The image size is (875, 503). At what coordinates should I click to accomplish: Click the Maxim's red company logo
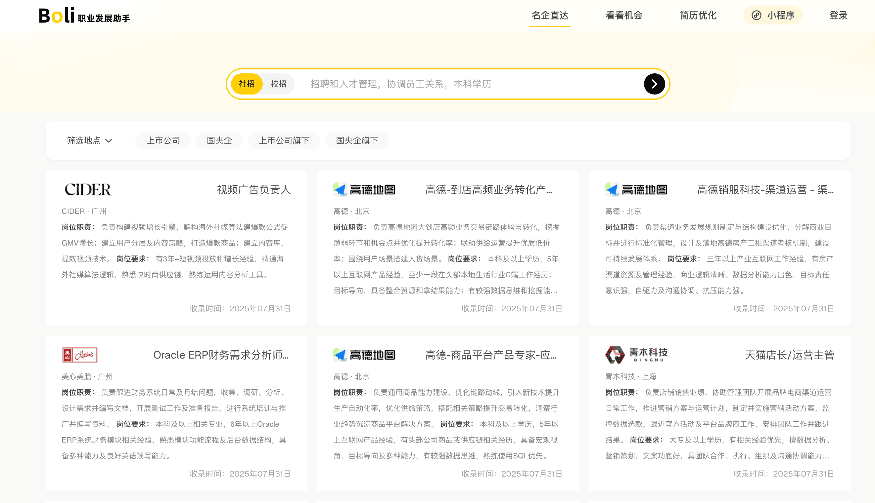tap(79, 355)
